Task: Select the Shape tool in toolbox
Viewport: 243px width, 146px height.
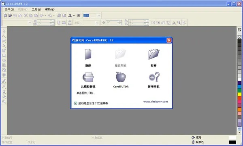Action: pos(4,35)
